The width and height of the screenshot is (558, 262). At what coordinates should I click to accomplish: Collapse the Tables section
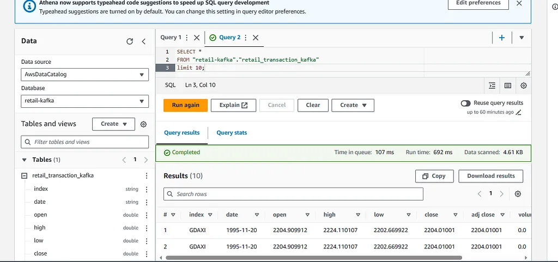pyautogui.click(x=24, y=160)
